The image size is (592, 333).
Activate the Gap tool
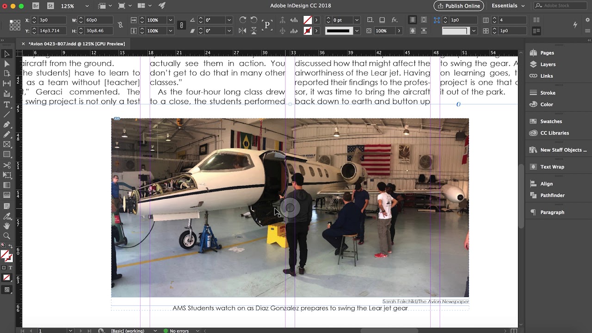coord(6,84)
